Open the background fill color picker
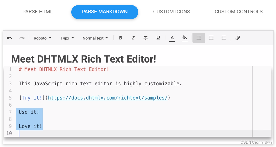The height and width of the screenshot is (147, 276). pyautogui.click(x=185, y=38)
